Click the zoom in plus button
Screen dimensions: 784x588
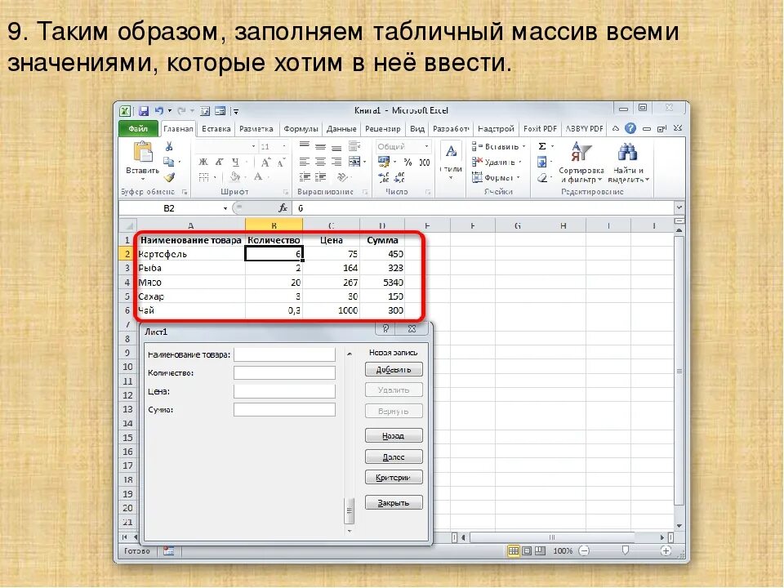[666, 550]
